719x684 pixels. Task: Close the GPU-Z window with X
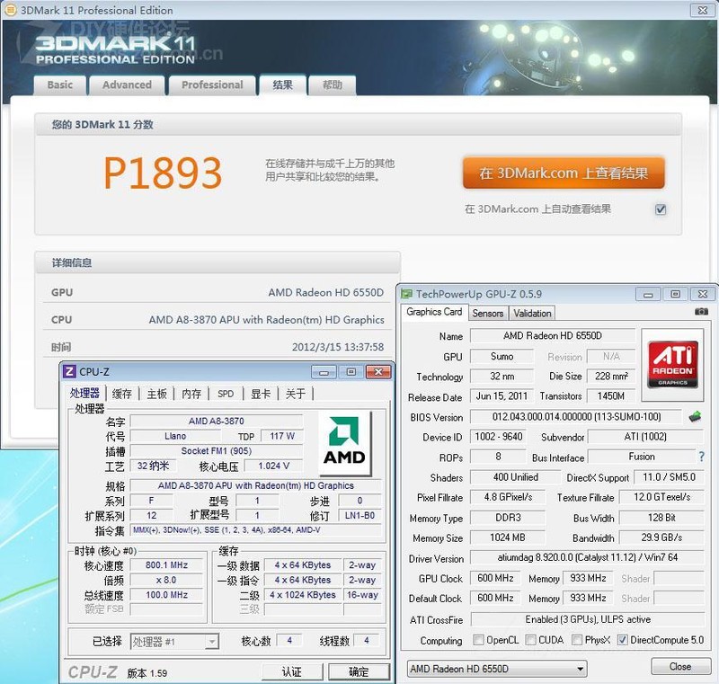pyautogui.click(x=703, y=294)
